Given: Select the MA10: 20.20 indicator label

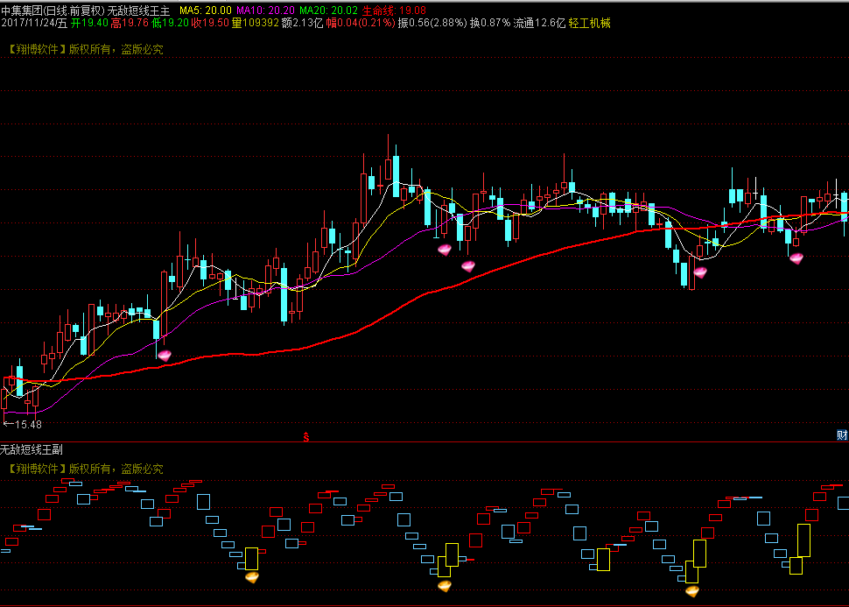Looking at the screenshot, I should coord(266,11).
